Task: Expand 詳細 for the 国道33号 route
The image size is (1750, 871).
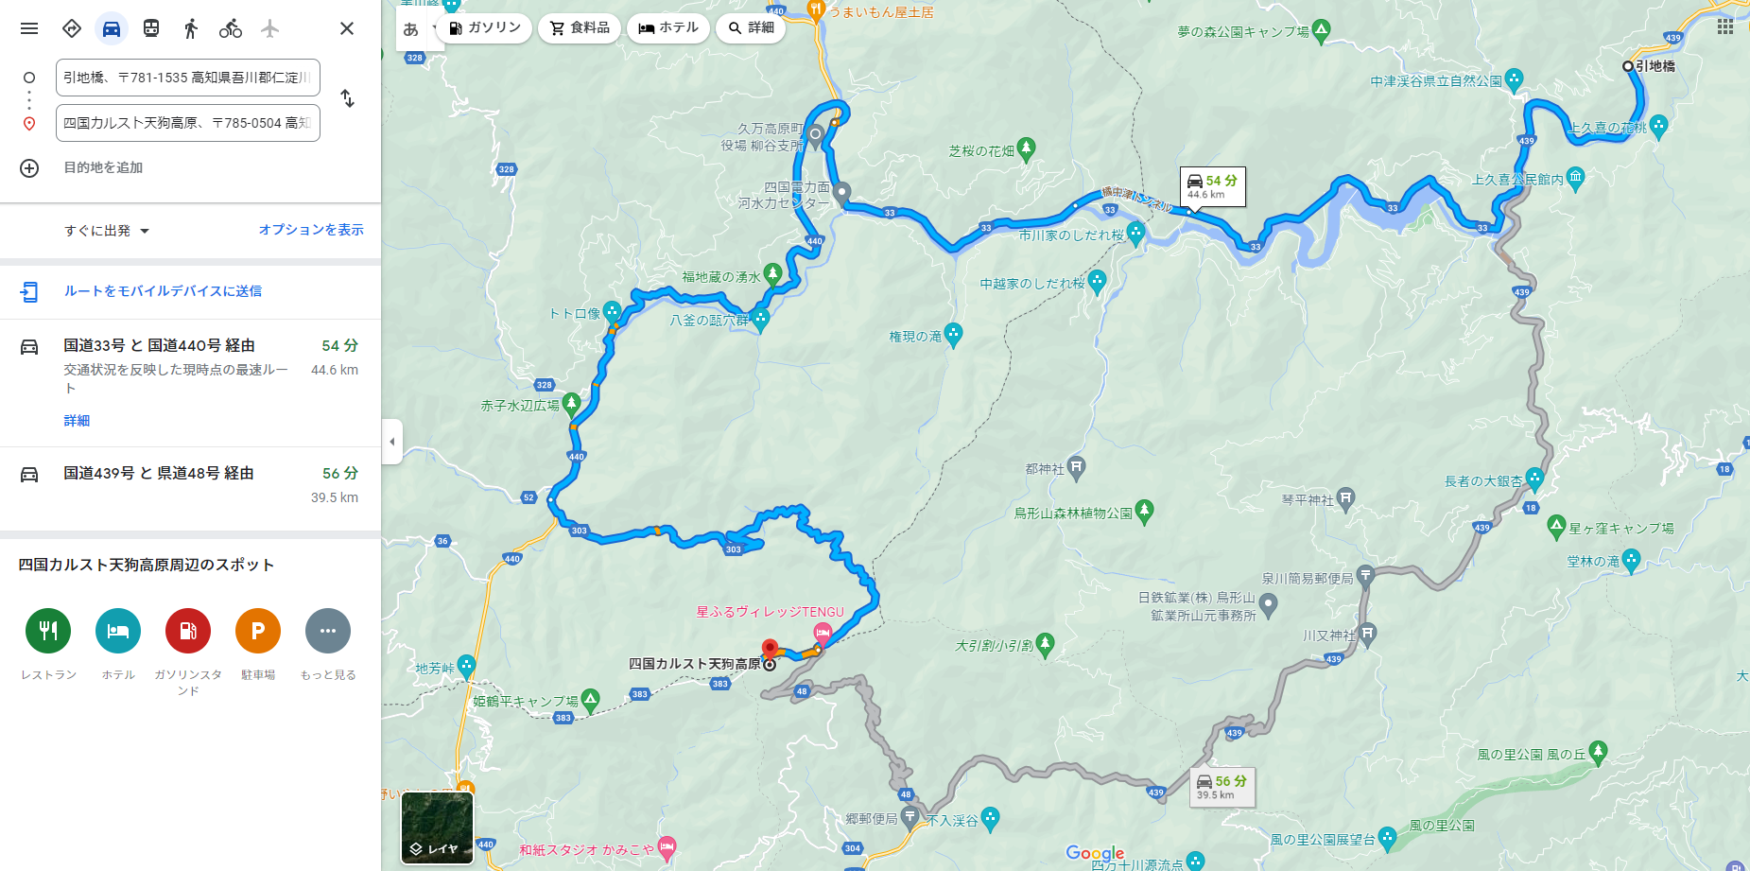Action: coord(77,421)
